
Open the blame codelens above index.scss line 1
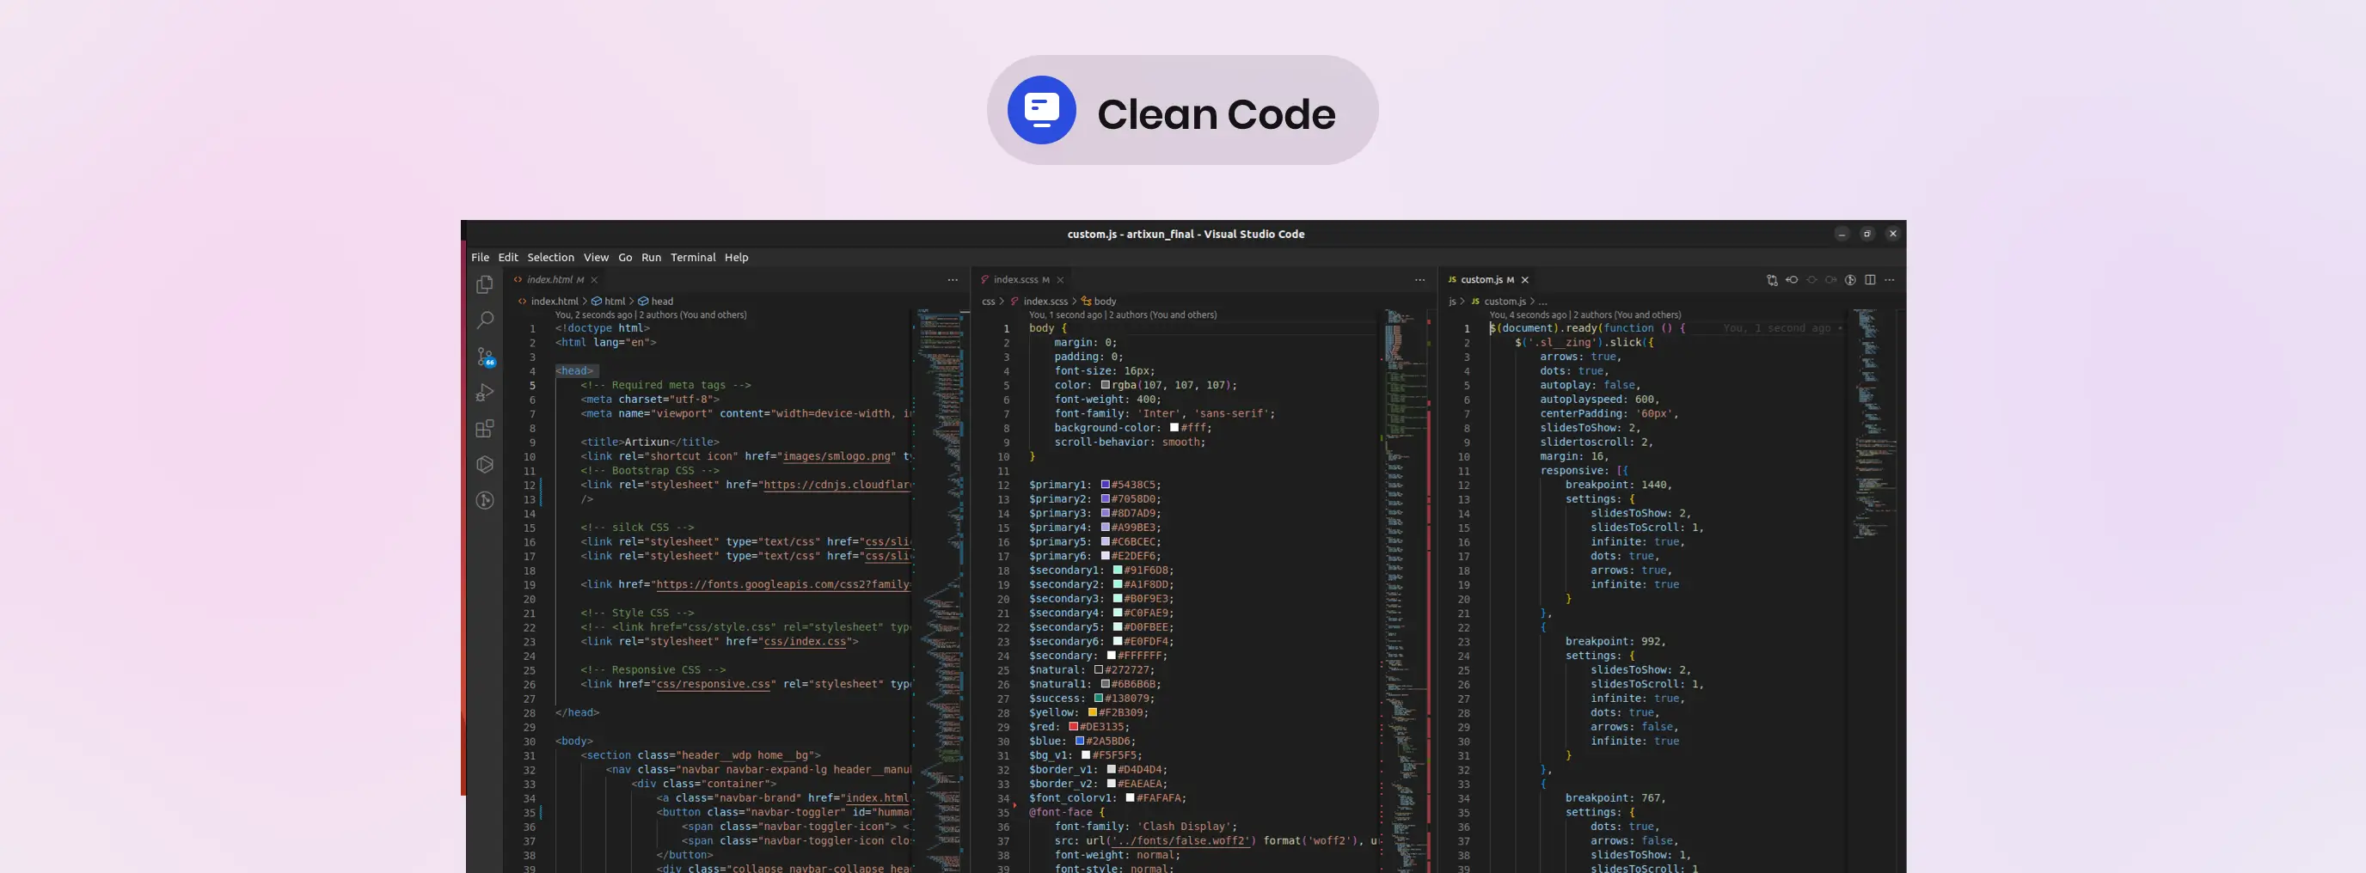[1122, 314]
